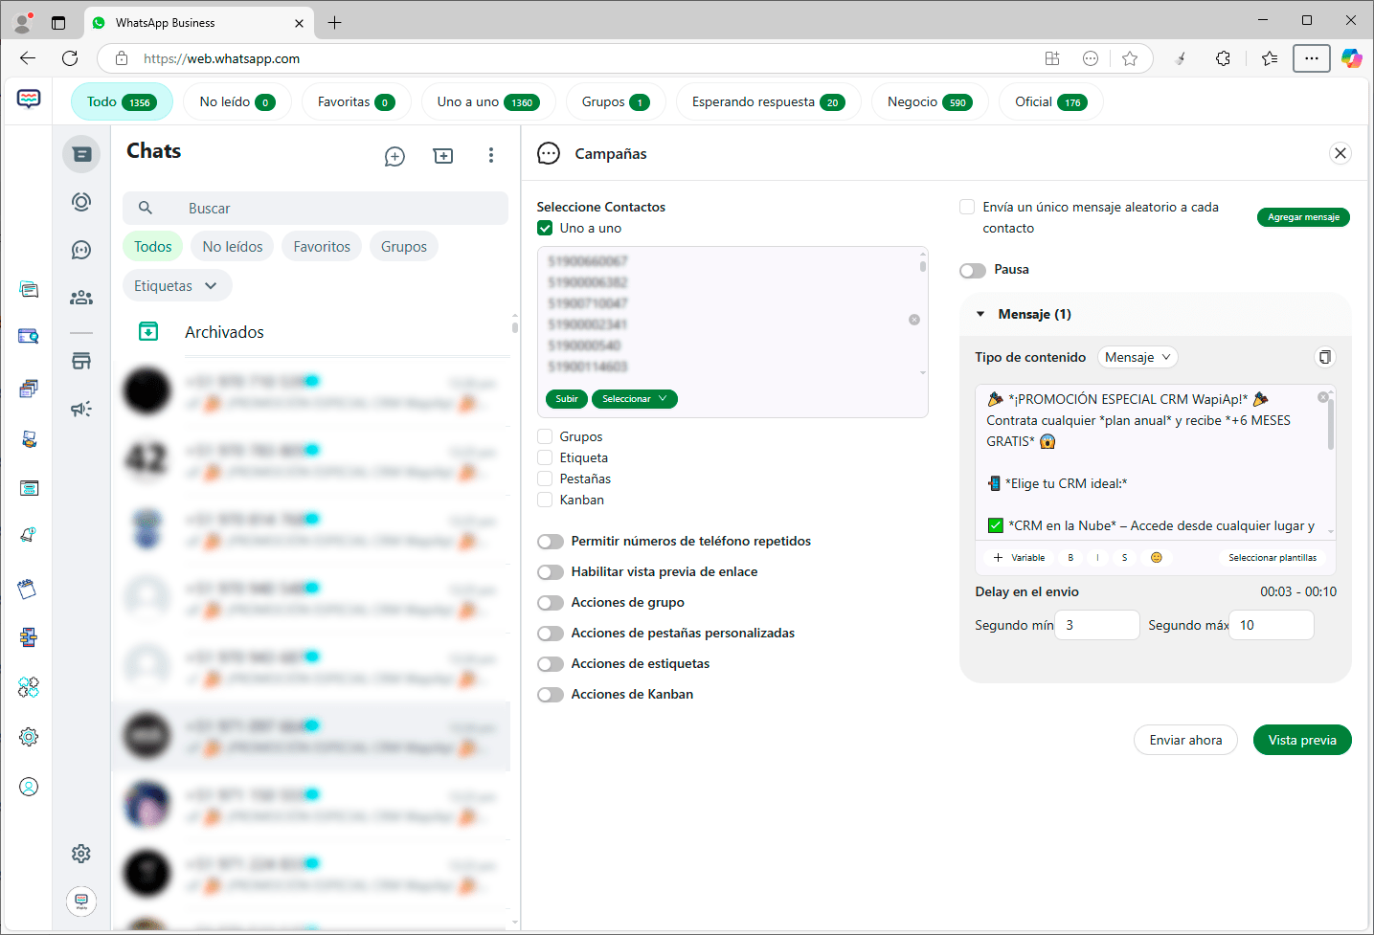This screenshot has width=1374, height=935.
Task: Insert emoji using the smiley icon
Action: [x=1156, y=558]
